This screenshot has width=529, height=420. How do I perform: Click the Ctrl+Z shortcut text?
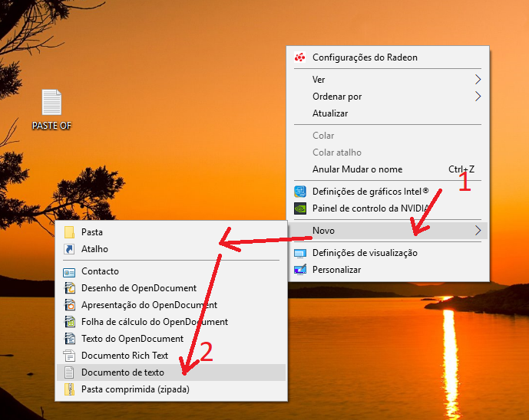coord(461,169)
